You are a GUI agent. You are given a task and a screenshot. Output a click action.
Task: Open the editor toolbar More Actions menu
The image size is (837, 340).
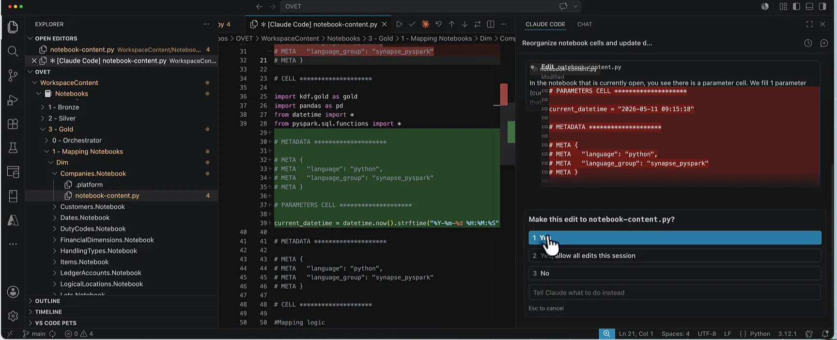(x=504, y=24)
